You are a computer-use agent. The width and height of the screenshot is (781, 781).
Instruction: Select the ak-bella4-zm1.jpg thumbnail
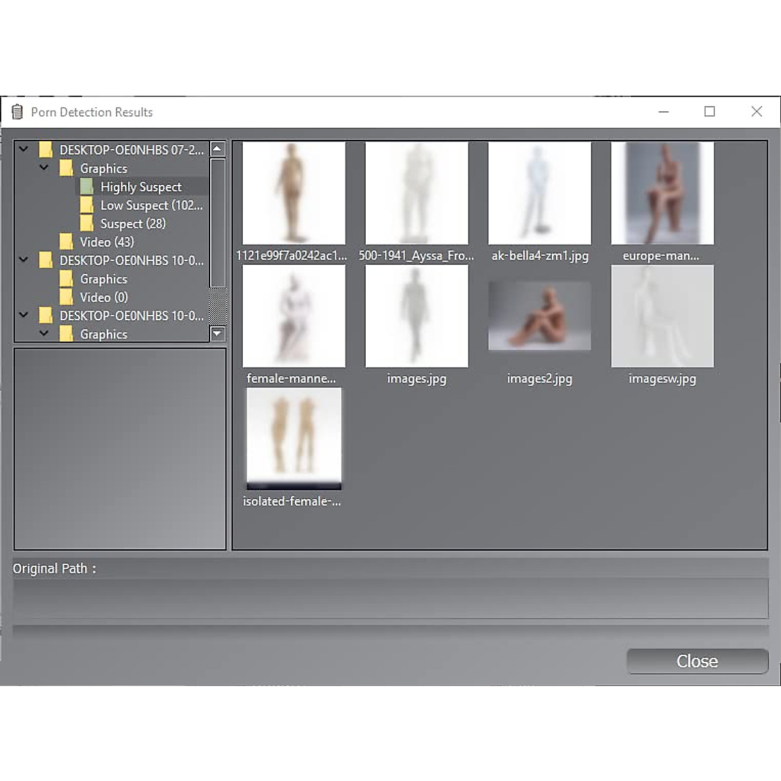pyautogui.click(x=540, y=193)
